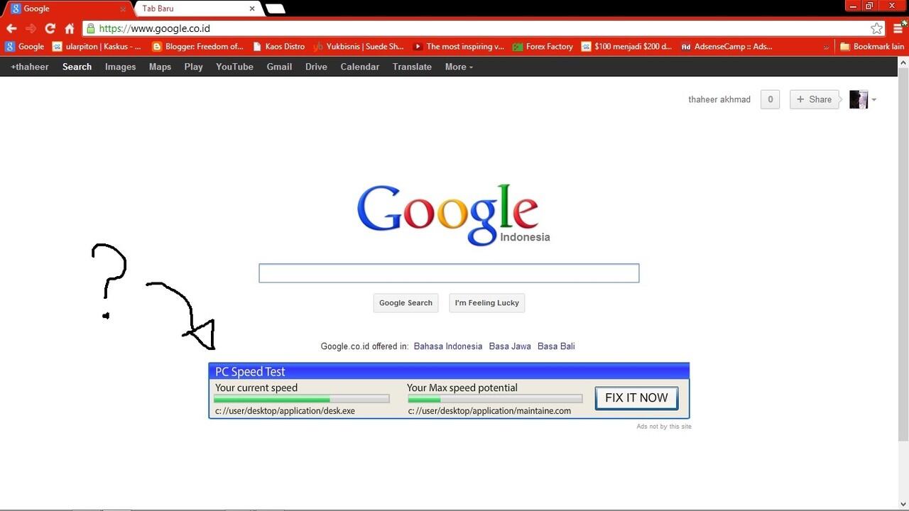Viewport: 909px width, 511px height.
Task: Open the AdsenseCamp bookmark
Action: pyautogui.click(x=726, y=47)
